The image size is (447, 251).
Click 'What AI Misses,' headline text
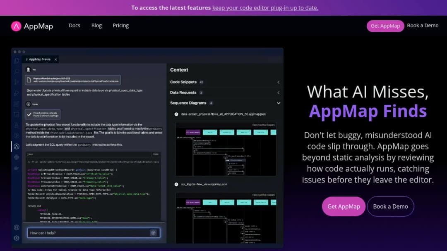368,92
